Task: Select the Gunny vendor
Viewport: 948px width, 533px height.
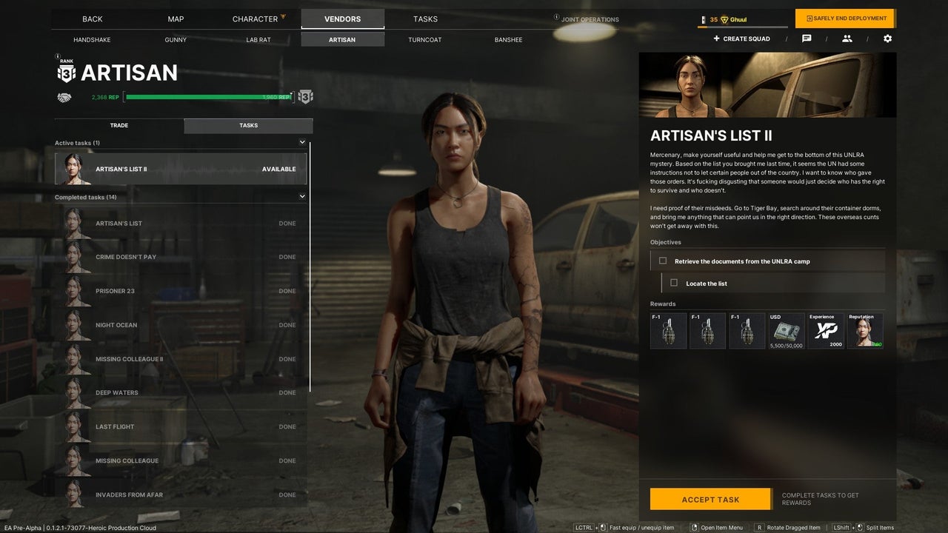Action: 176,39
